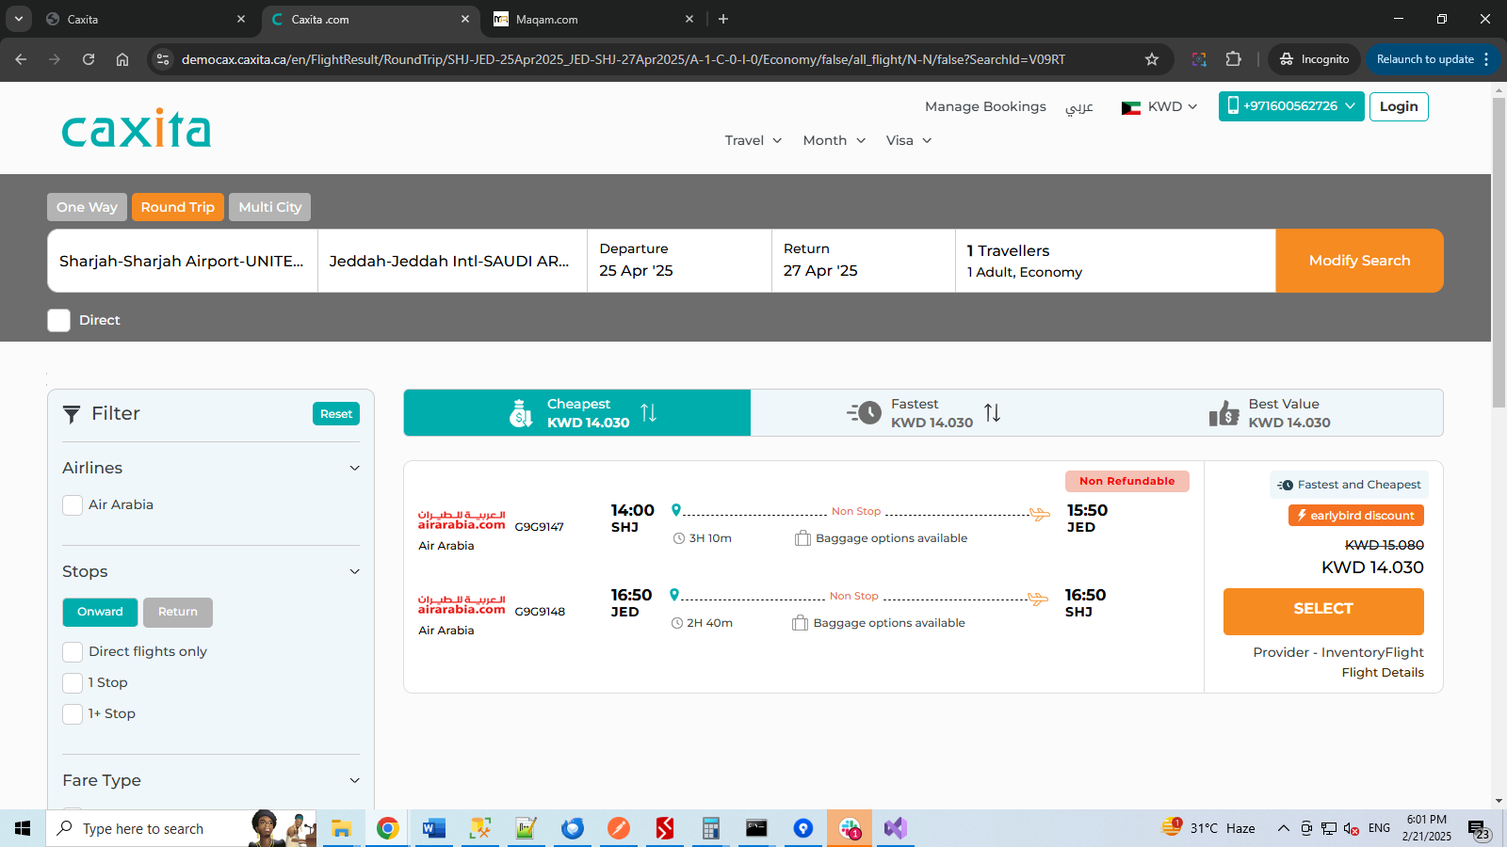
Task: Tick the 1 Stop filter checkbox
Action: [x=73, y=683]
